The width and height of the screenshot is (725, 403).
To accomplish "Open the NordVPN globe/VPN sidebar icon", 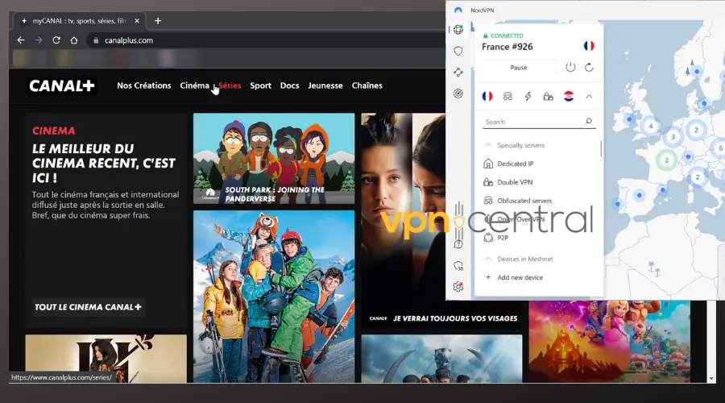I will click(458, 30).
